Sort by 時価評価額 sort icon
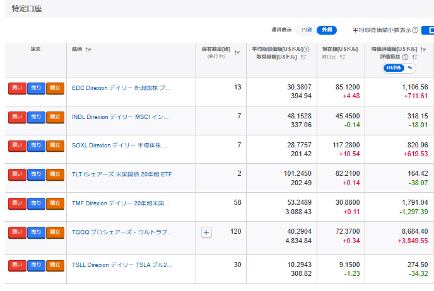The height and width of the screenshot is (291, 434). tap(423, 50)
